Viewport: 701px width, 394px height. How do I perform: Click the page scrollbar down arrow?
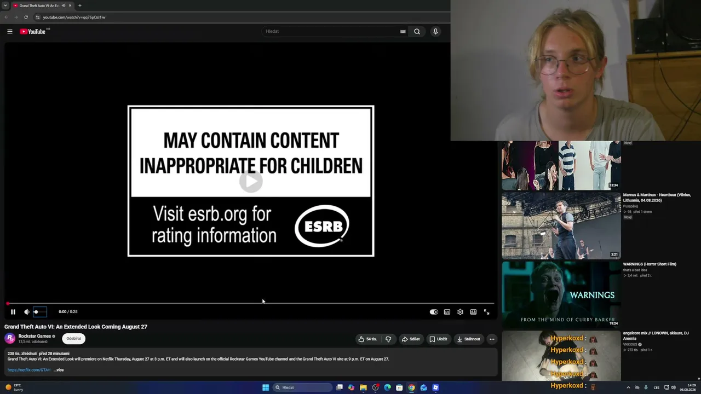(698, 379)
